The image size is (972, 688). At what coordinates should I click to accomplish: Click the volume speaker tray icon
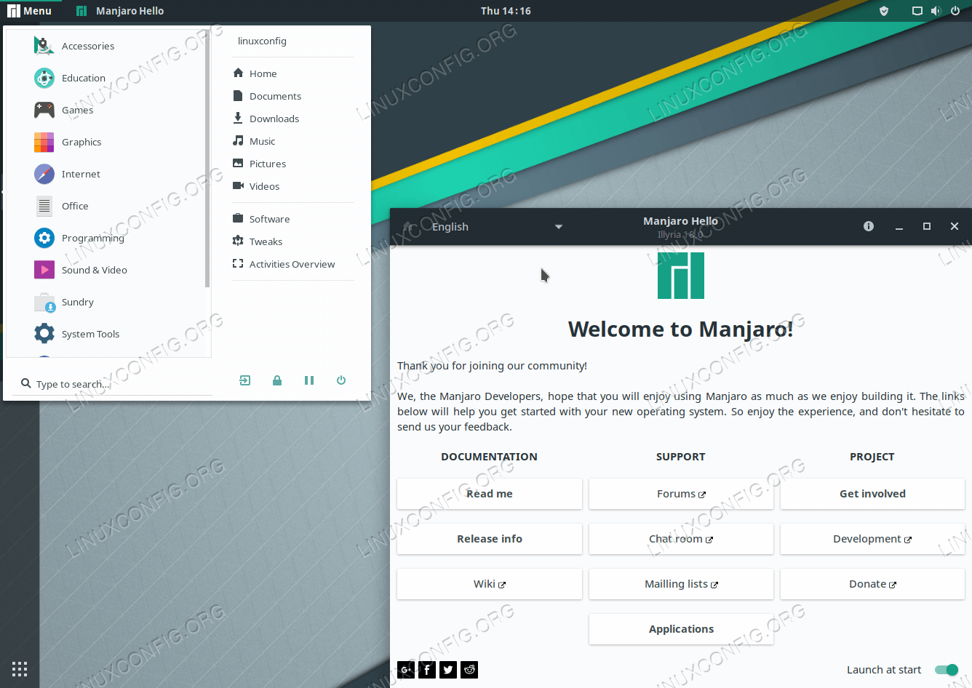[936, 11]
